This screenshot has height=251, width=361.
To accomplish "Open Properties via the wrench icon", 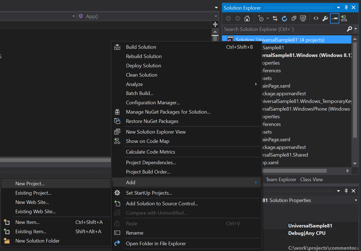I will click(x=325, y=18).
